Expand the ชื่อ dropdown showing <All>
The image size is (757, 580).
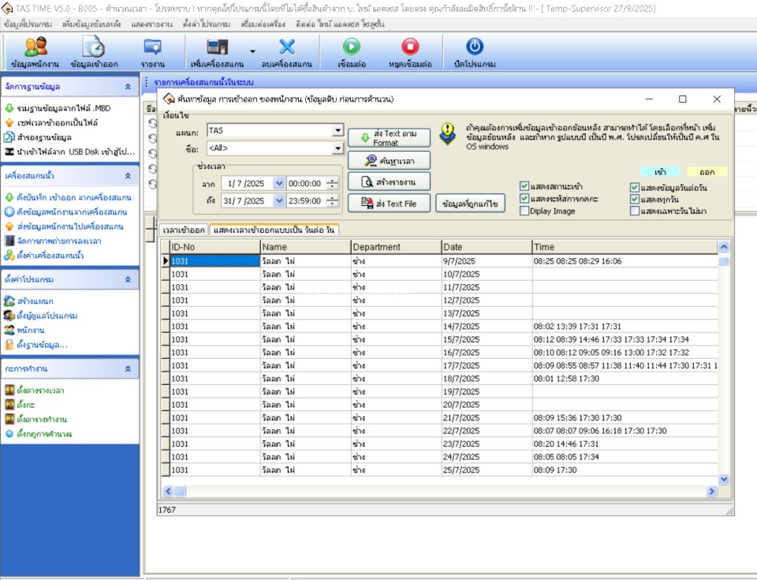[337, 148]
